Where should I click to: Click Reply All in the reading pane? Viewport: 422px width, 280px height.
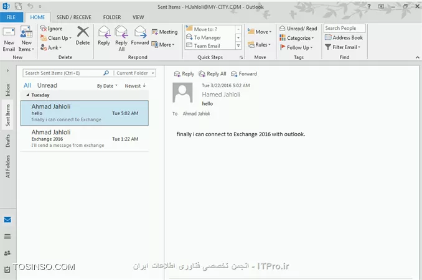212,73
